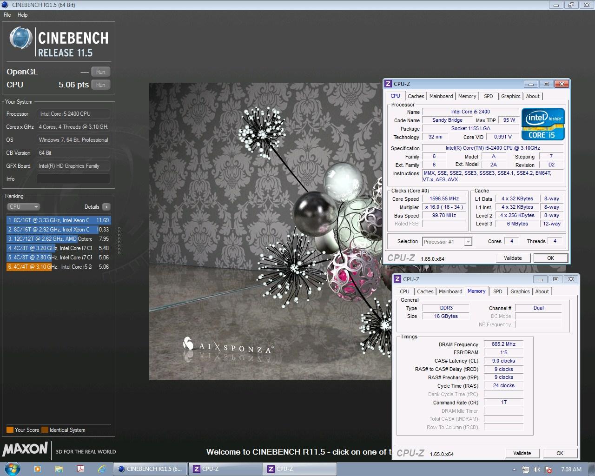Run the CPU benchmark

101,85
